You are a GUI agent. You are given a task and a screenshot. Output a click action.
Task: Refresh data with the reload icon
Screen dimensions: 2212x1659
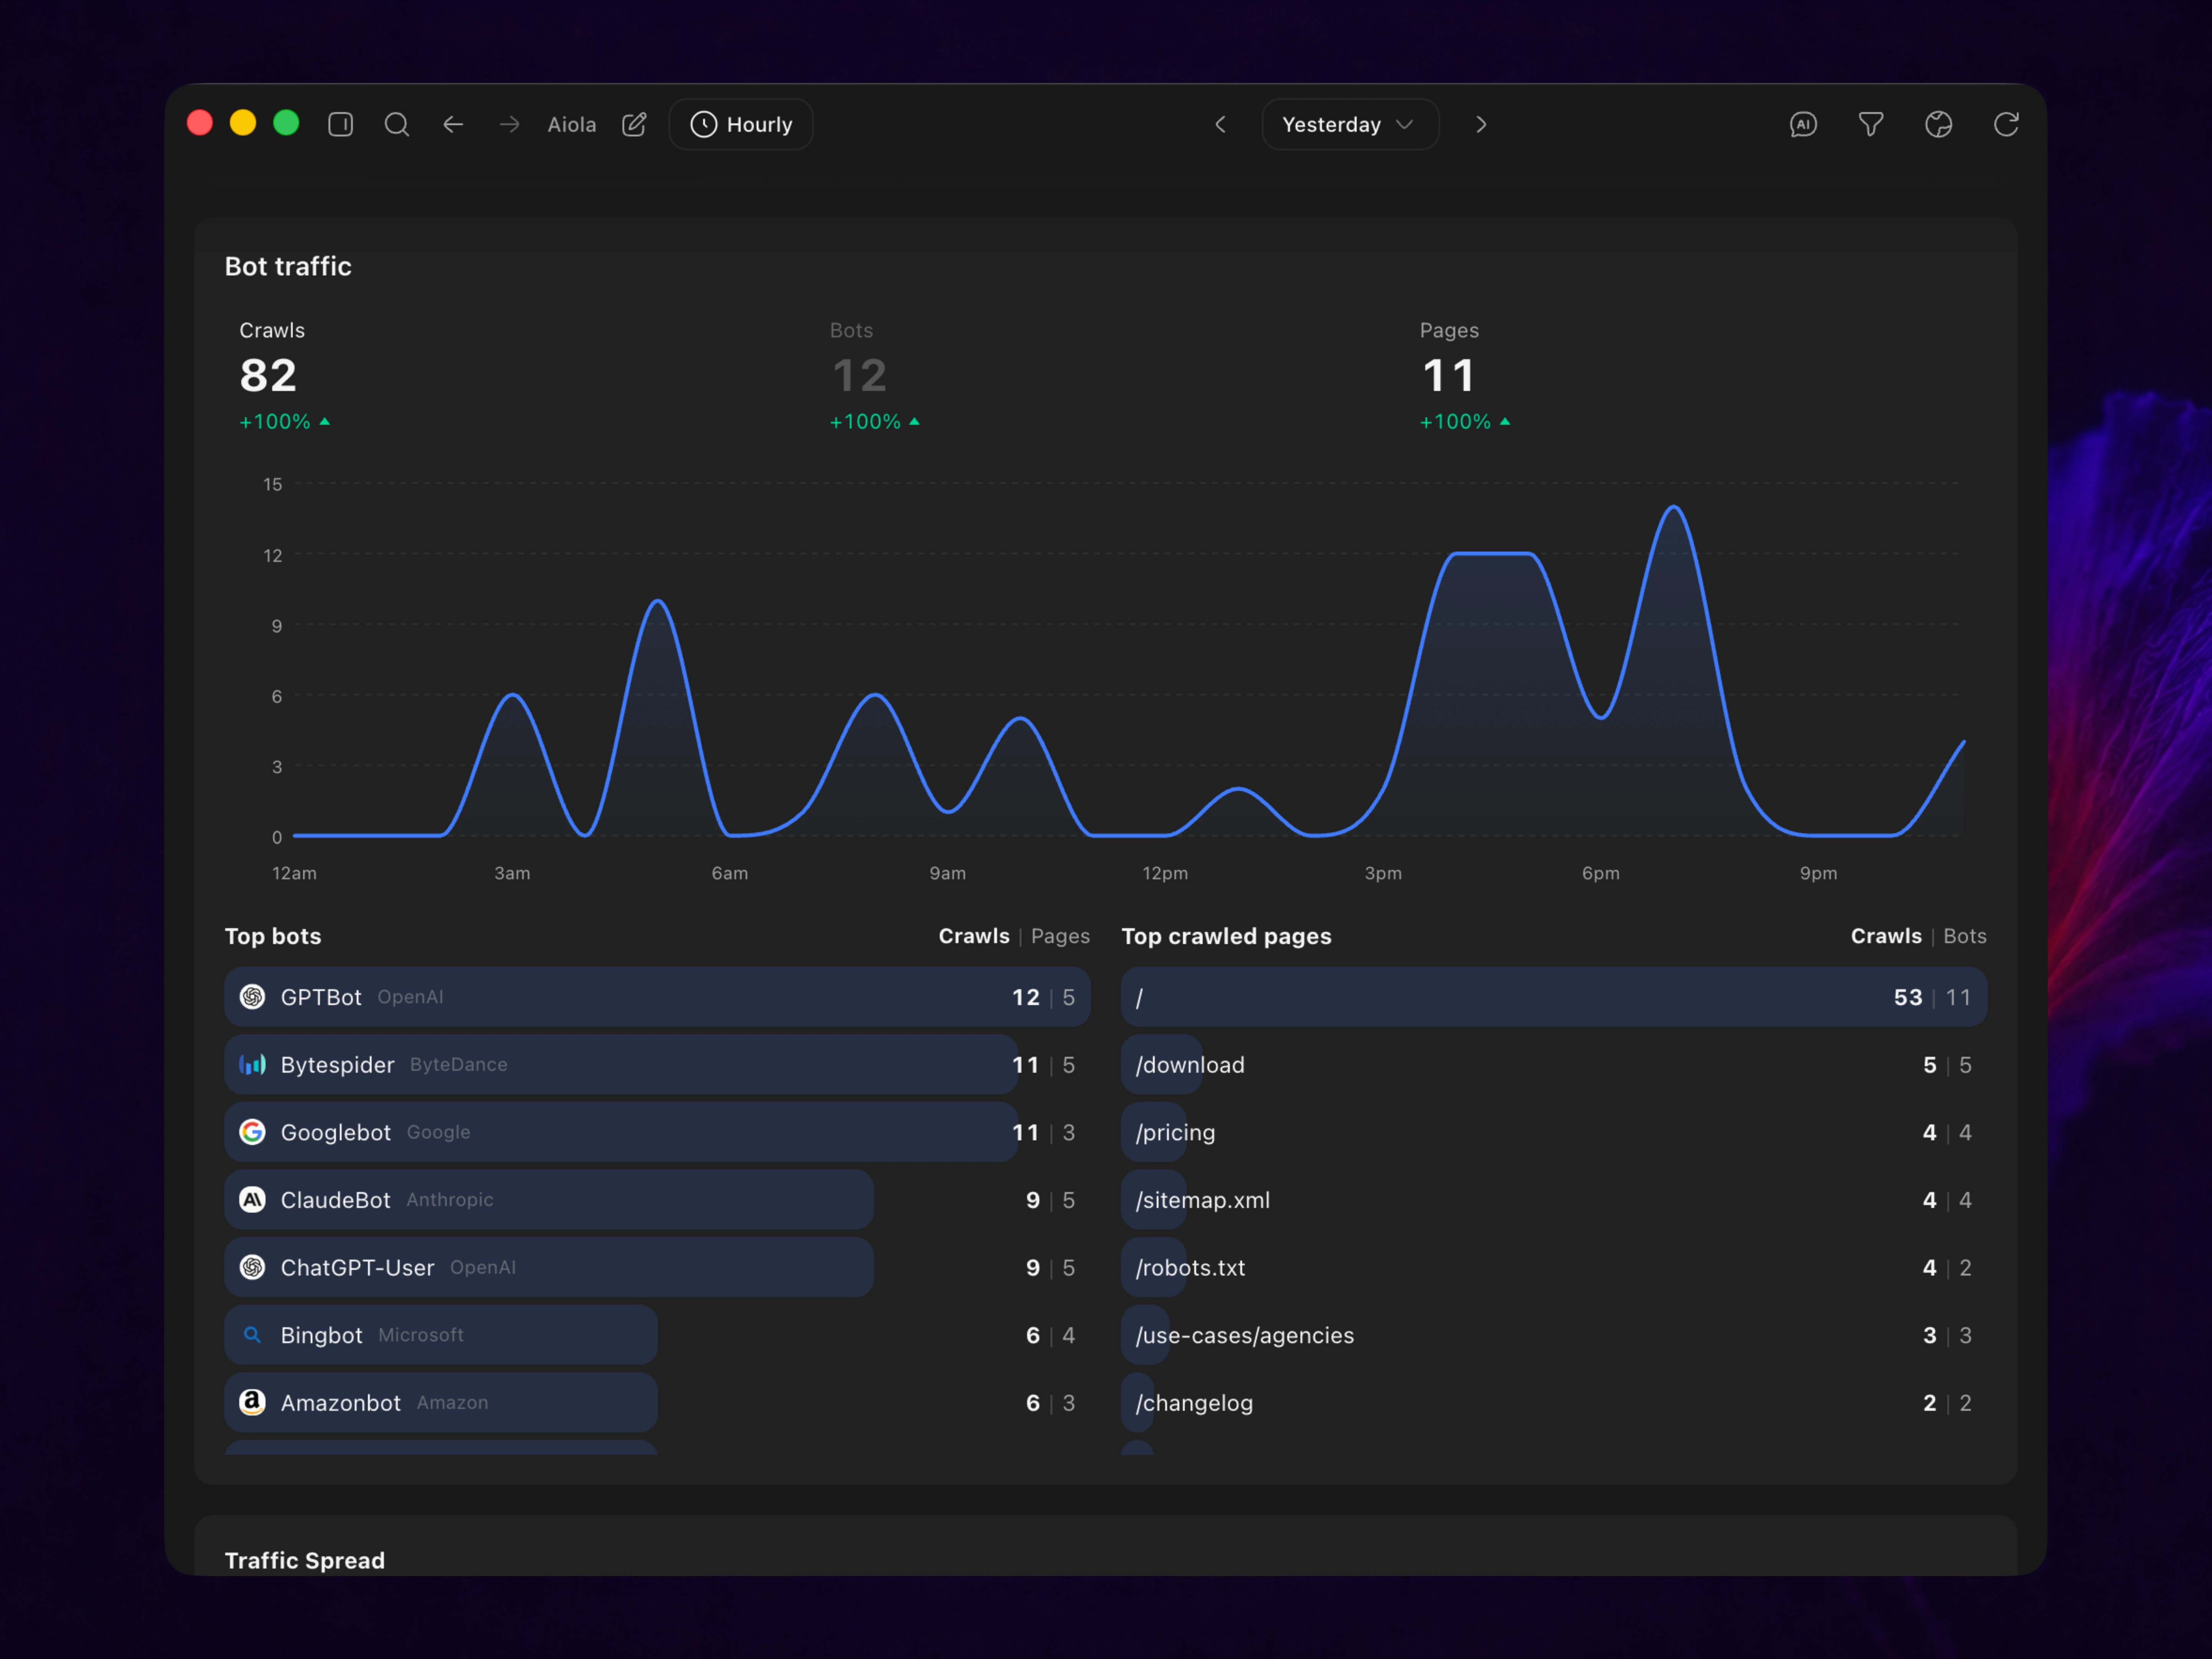pyautogui.click(x=2006, y=124)
